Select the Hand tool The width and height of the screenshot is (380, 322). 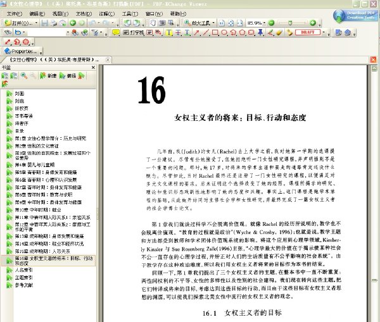click(x=153, y=23)
